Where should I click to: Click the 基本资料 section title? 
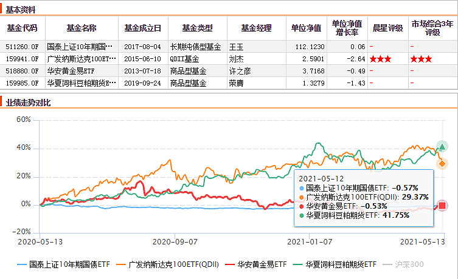(x=21, y=10)
